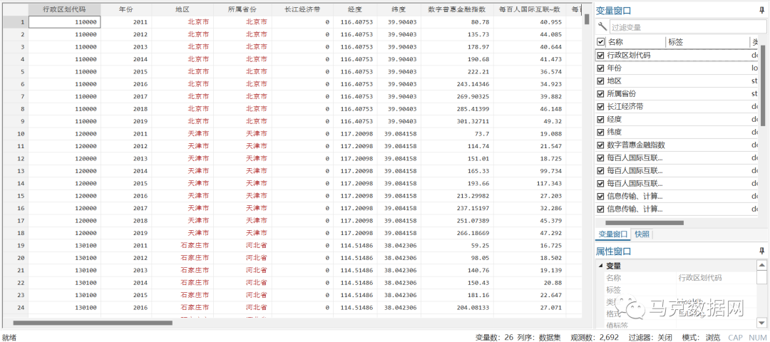The image size is (770, 342).
Task: Click the data grid's horizontal scrollbar thumb
Action: (x=93, y=323)
